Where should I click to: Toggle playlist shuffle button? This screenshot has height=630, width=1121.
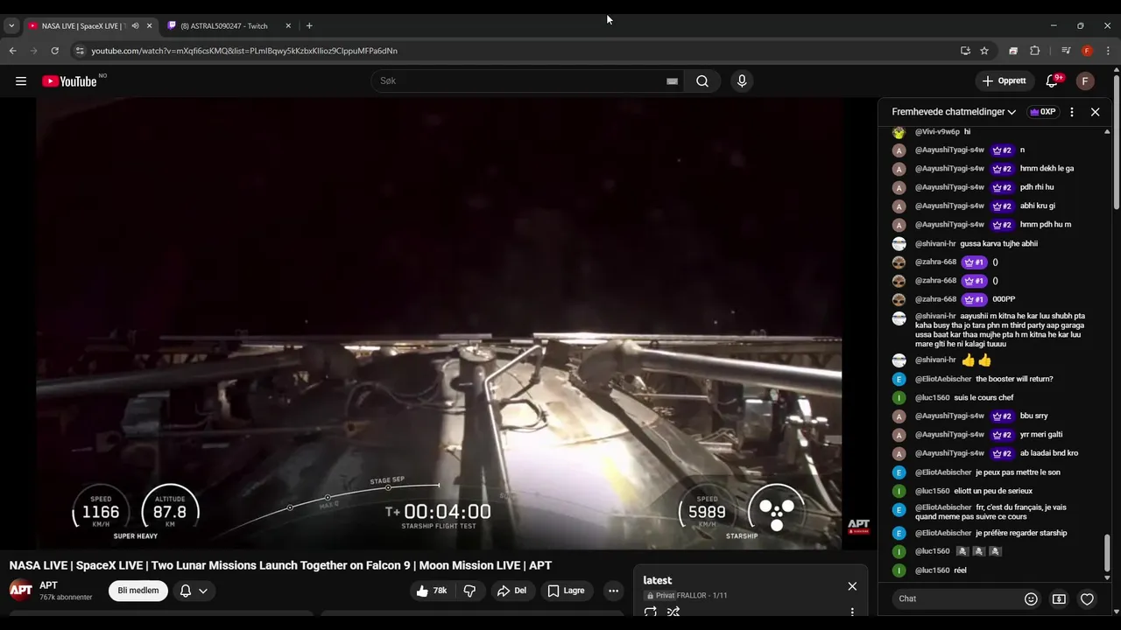point(673,612)
